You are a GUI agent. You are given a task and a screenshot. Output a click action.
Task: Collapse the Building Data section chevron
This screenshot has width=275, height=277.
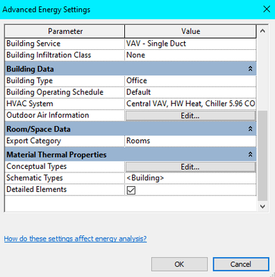(x=250, y=69)
